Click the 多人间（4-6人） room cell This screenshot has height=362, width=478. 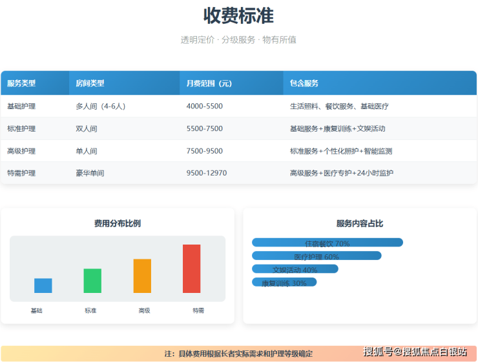100,106
